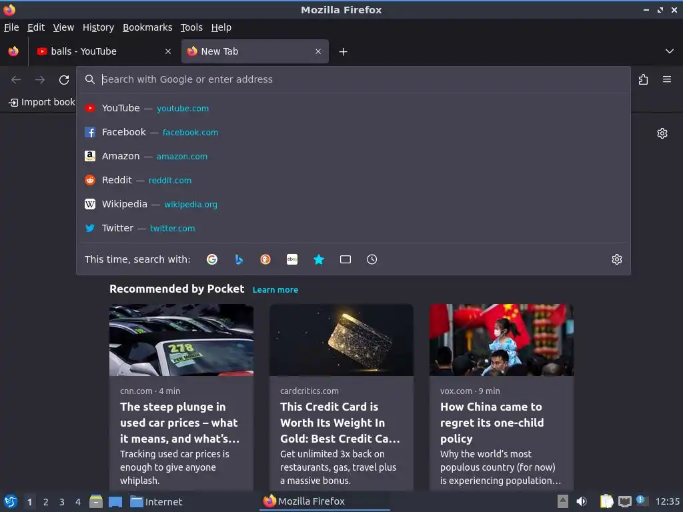Click the Google search engine icon

[212, 259]
